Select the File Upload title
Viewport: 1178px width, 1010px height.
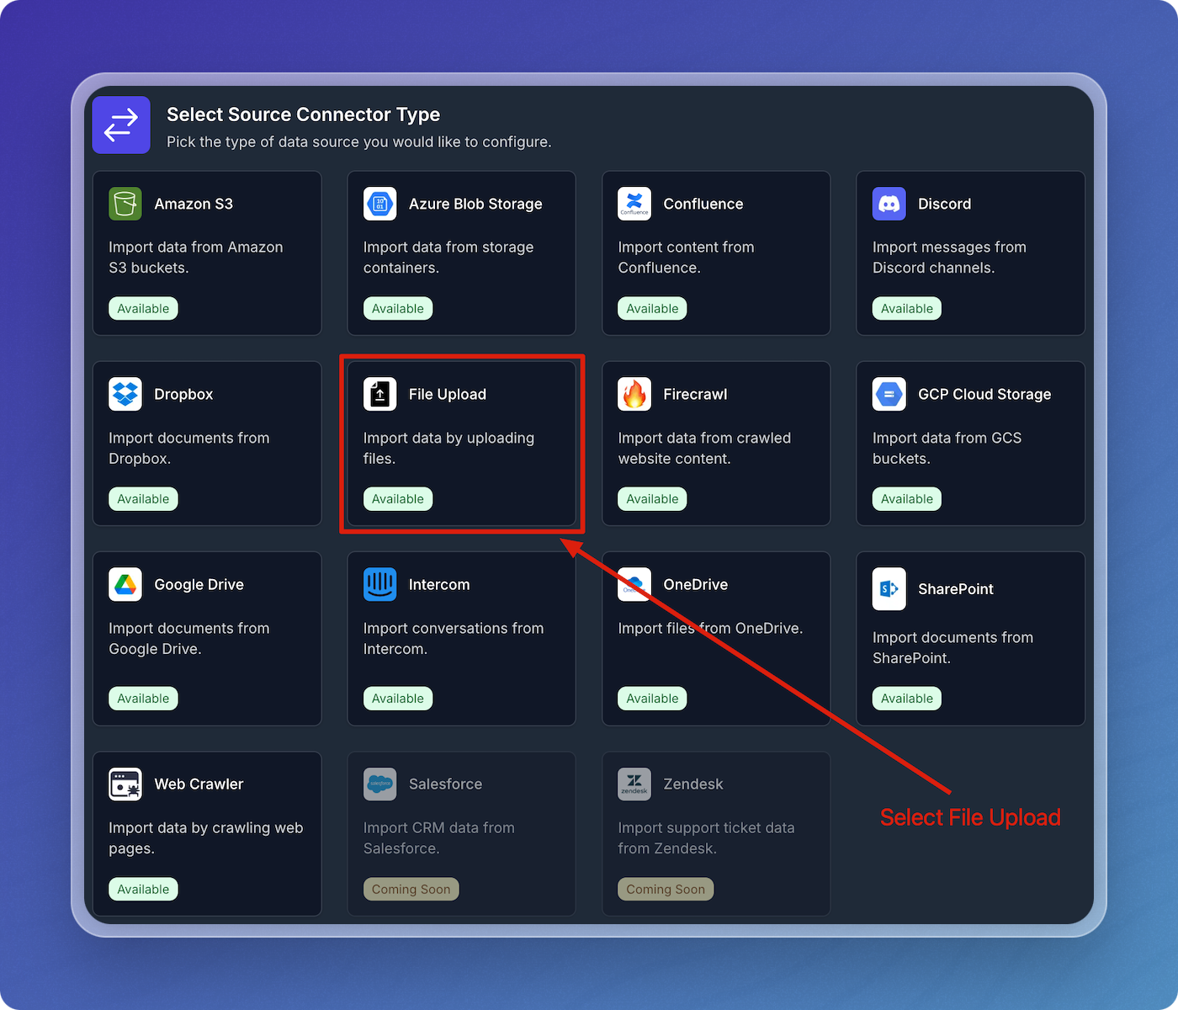pos(448,394)
